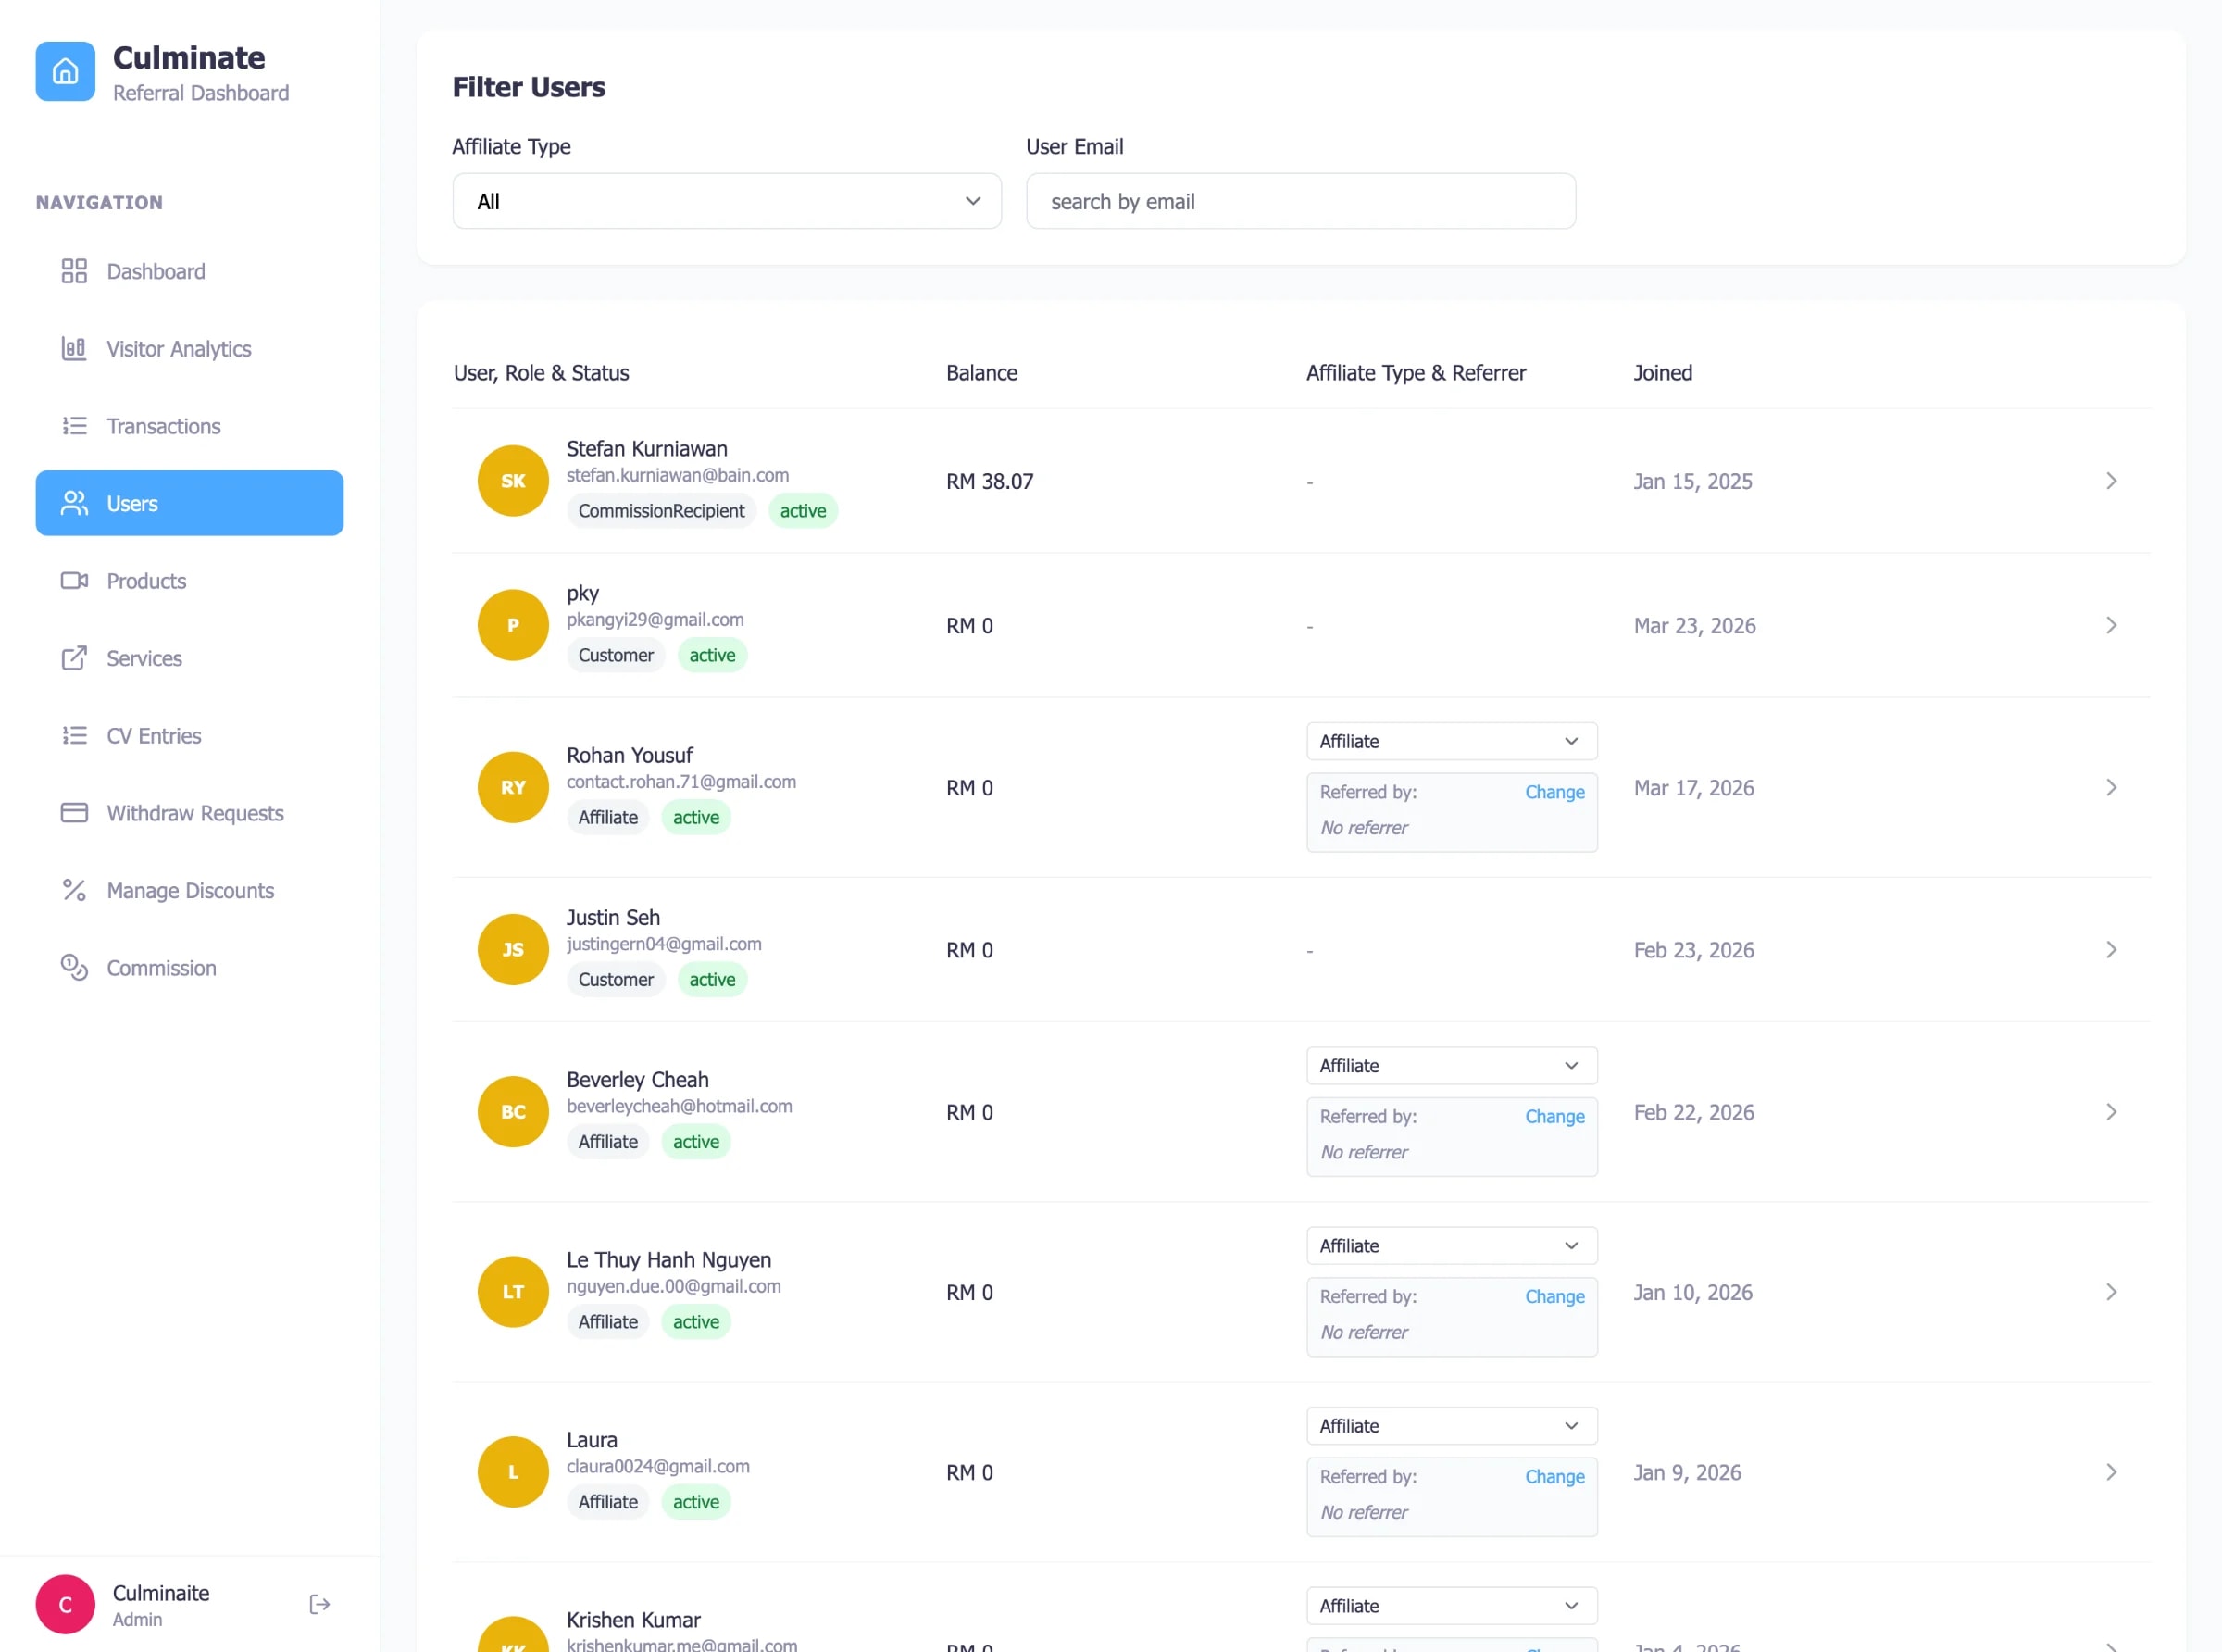Open Krishen Kumar's Affiliate type dropdown

coord(1452,1605)
